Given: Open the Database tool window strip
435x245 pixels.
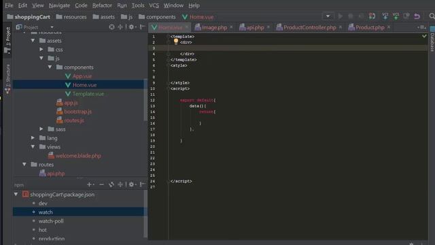Looking at the screenshot, I should pos(432,39).
